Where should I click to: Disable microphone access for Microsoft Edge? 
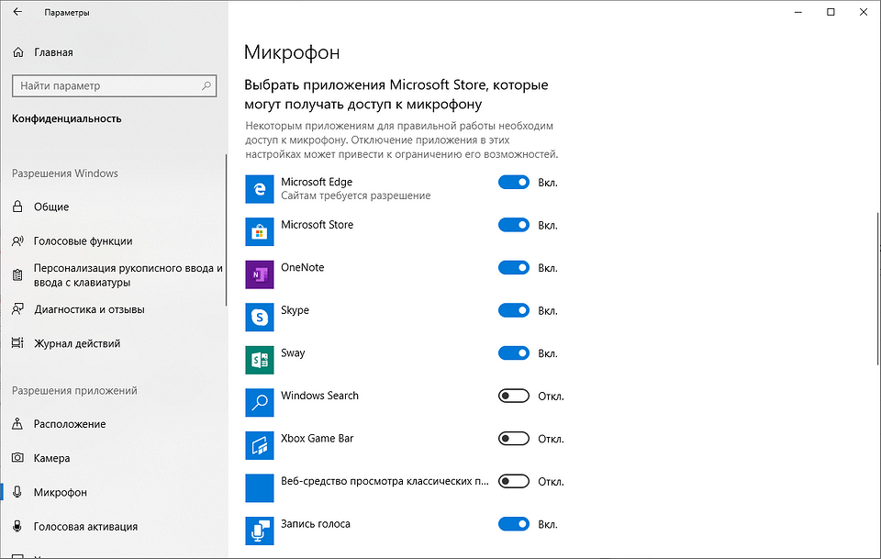[514, 183]
